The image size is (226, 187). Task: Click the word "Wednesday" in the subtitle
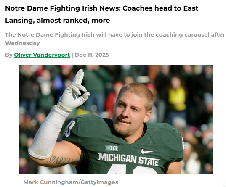pos(22,43)
